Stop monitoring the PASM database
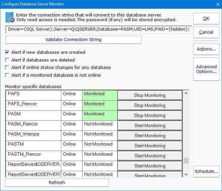This screenshot has height=191, width=222. (150, 116)
